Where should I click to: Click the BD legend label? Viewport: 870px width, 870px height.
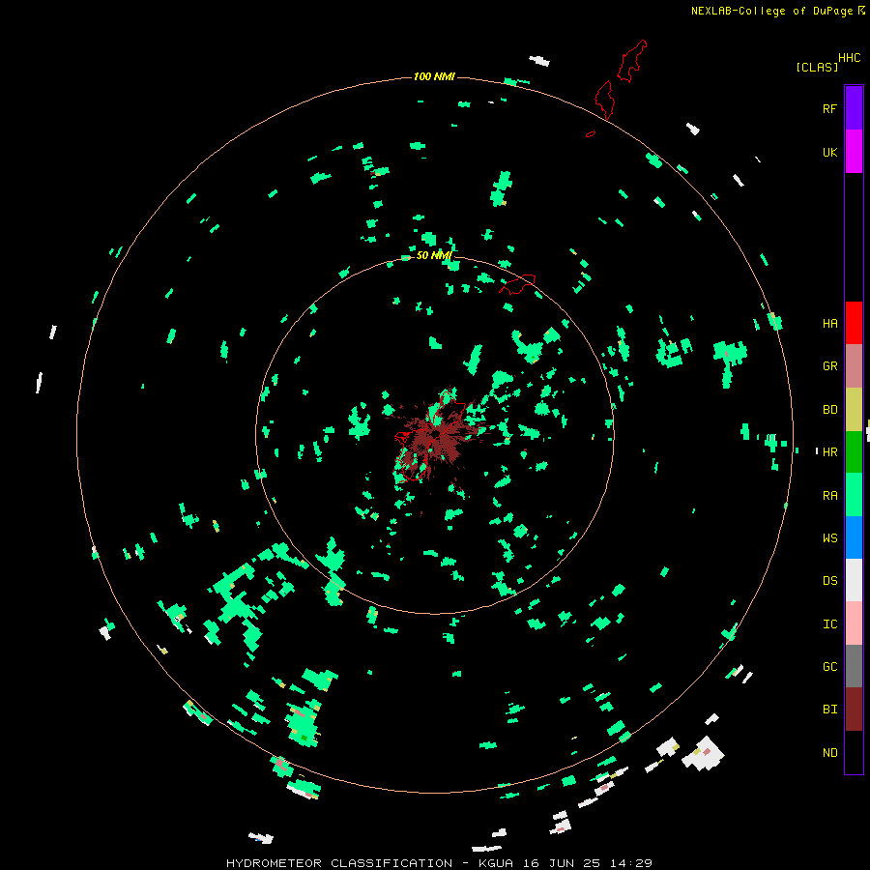coord(829,410)
